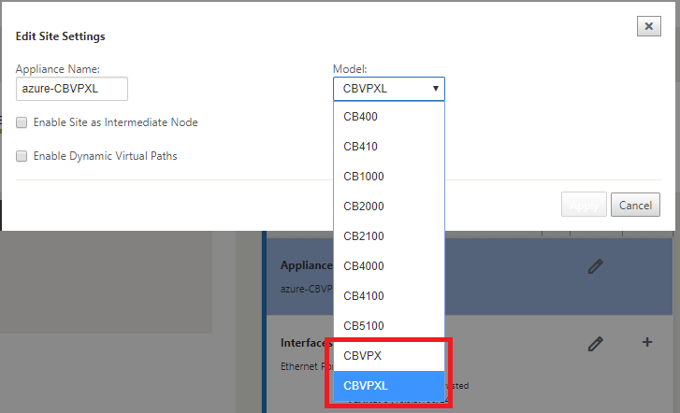
Task: Pick CB2100 in the model list
Action: click(x=389, y=236)
